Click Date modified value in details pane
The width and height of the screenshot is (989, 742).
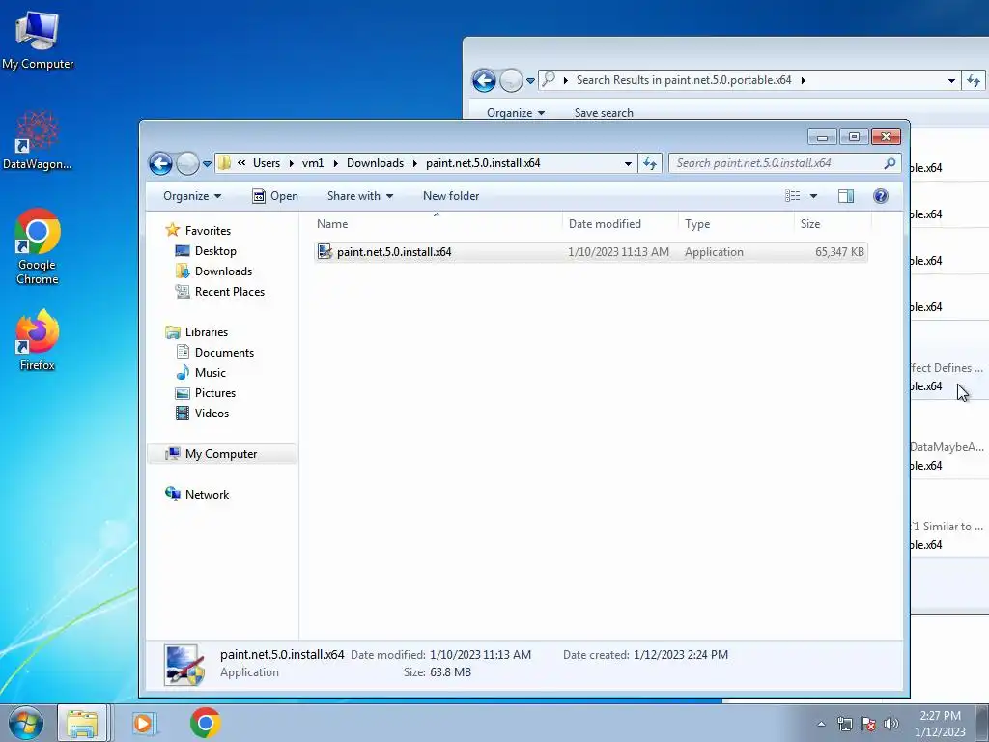click(x=480, y=655)
